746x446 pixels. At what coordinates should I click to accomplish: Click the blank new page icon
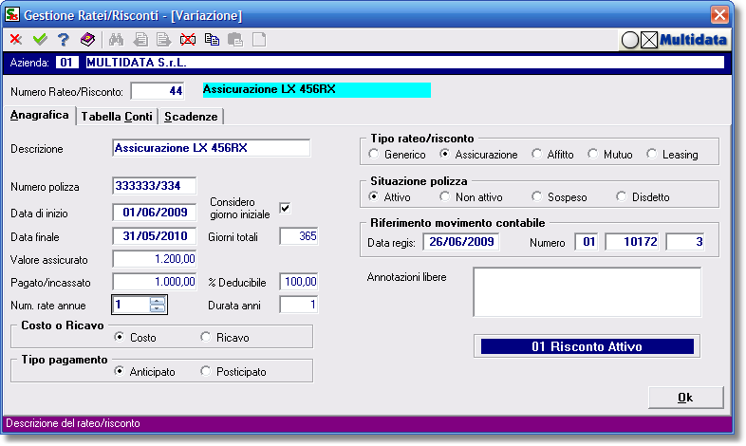259,40
